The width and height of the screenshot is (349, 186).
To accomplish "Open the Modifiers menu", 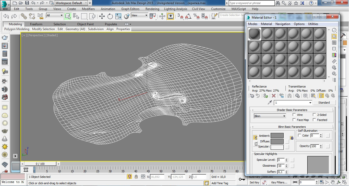I will pyautogui.click(x=88, y=9).
